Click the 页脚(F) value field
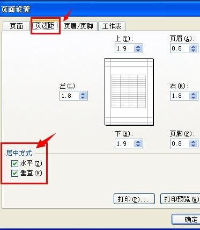This screenshot has width=200, height=230. coord(180,143)
